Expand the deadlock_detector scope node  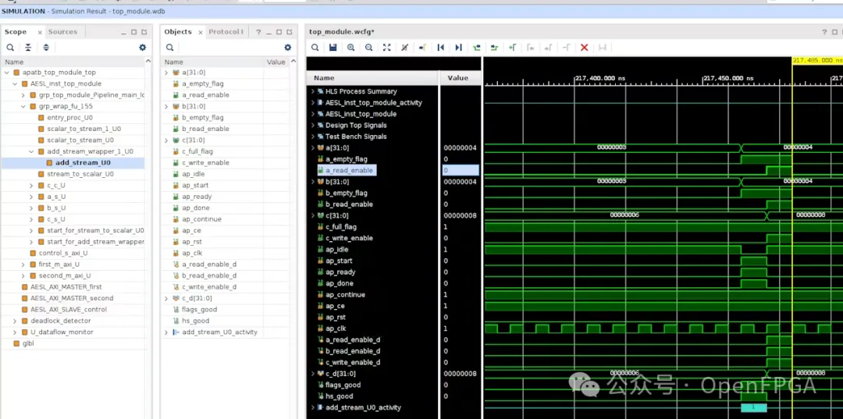pos(15,321)
